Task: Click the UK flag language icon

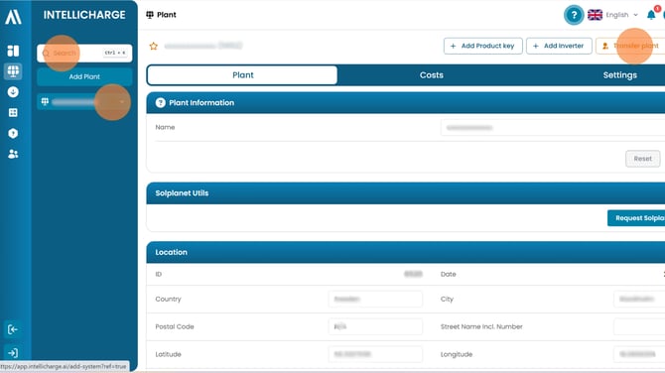Action: [x=595, y=15]
